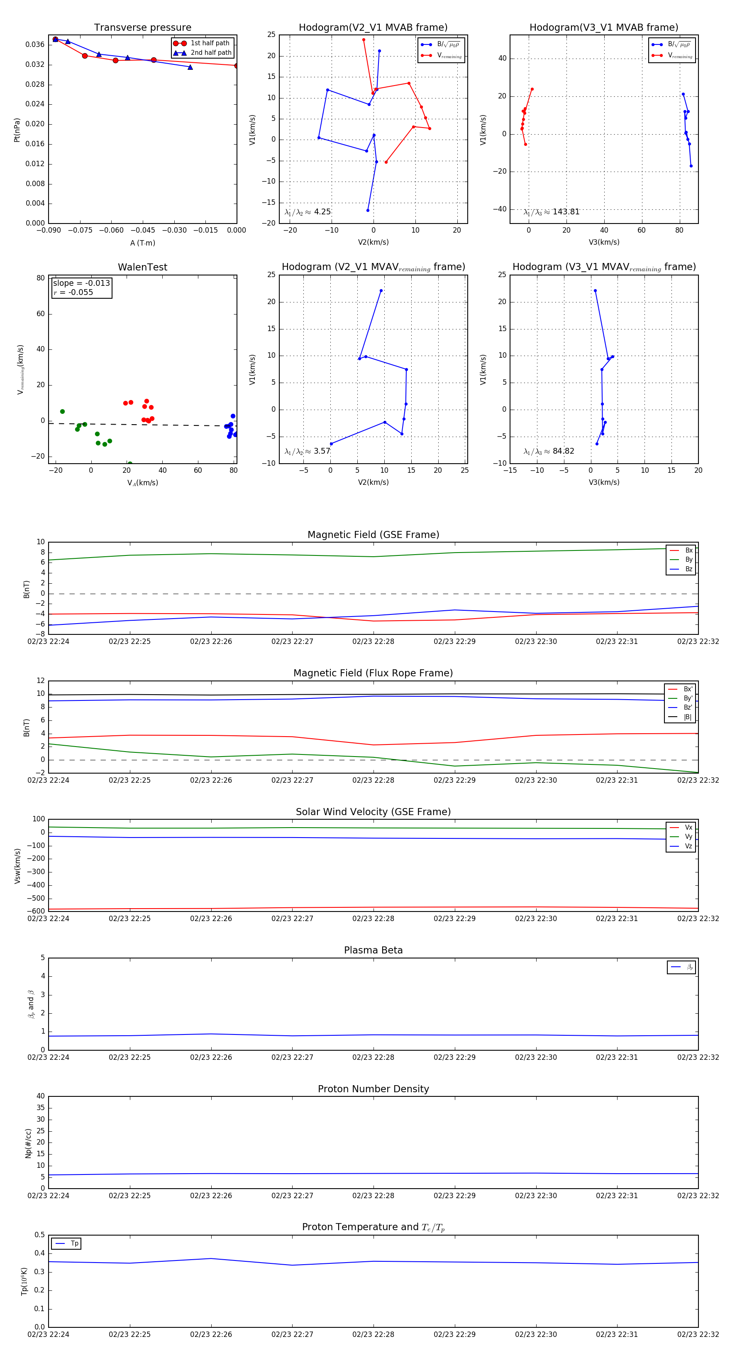
Task: Click the 'Bx' legend entry in the GSE magnetic field panel
Action: [681, 550]
